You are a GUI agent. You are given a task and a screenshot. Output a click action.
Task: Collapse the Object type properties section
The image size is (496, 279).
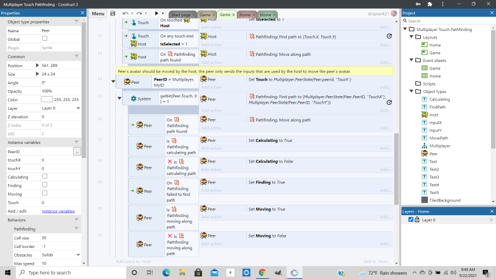click(76, 22)
